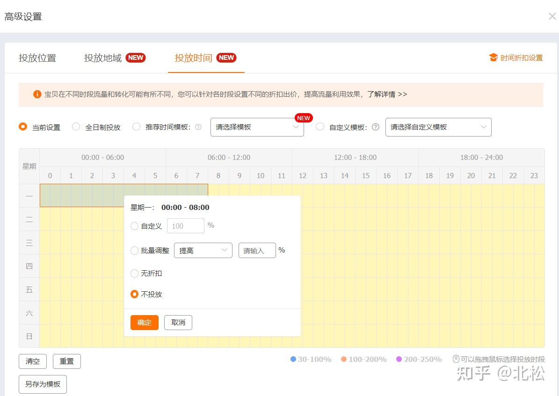Switch to the 投放位置 tab
Viewport: 559px width, 396px height.
[37, 58]
